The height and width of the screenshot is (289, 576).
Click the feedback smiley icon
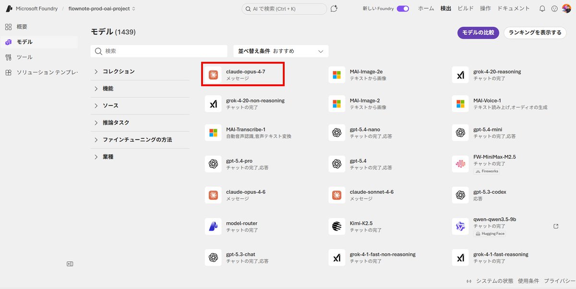[x=554, y=9]
